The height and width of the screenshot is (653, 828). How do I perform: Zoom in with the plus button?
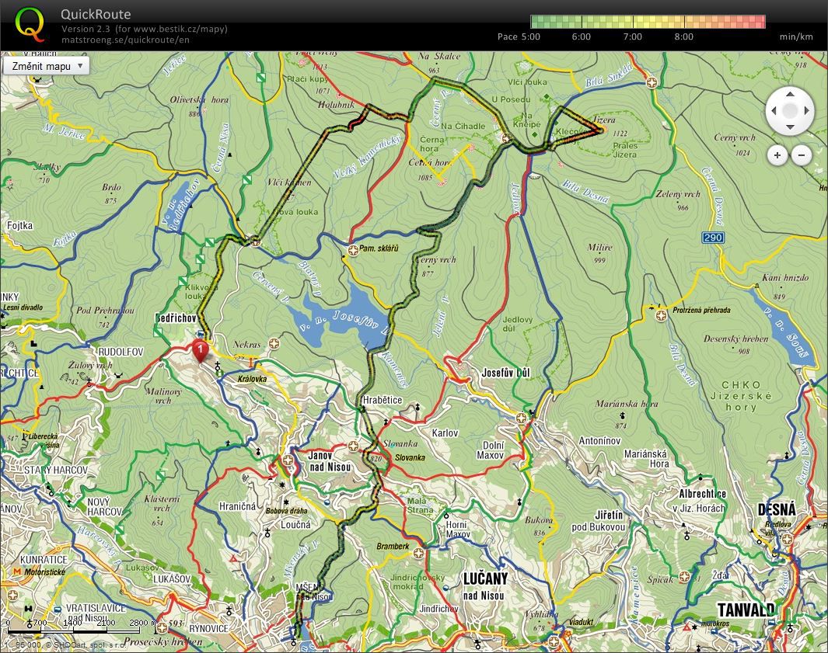pyautogui.click(x=777, y=155)
